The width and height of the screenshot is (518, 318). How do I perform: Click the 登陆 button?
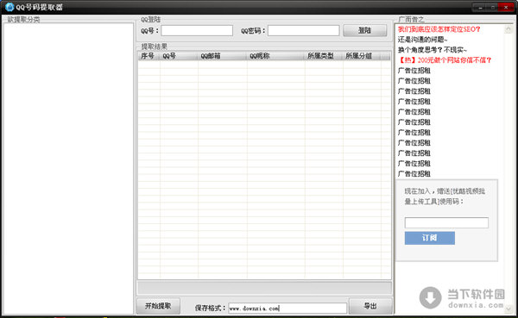click(x=364, y=31)
